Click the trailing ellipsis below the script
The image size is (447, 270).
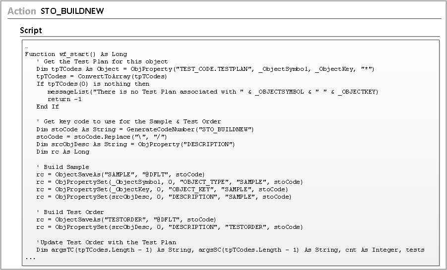click(x=30, y=258)
